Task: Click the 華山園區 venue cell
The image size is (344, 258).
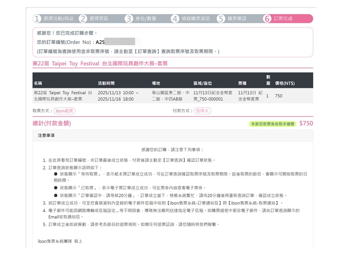Action: (171, 96)
